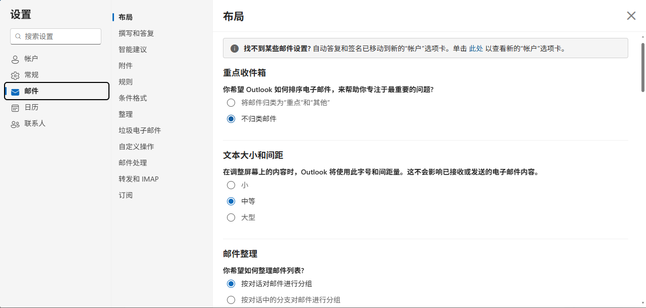Image resolution: width=646 pixels, height=308 pixels.
Task: Select 按对话中的分支对邮件进行分组 radio option
Action: (231, 300)
